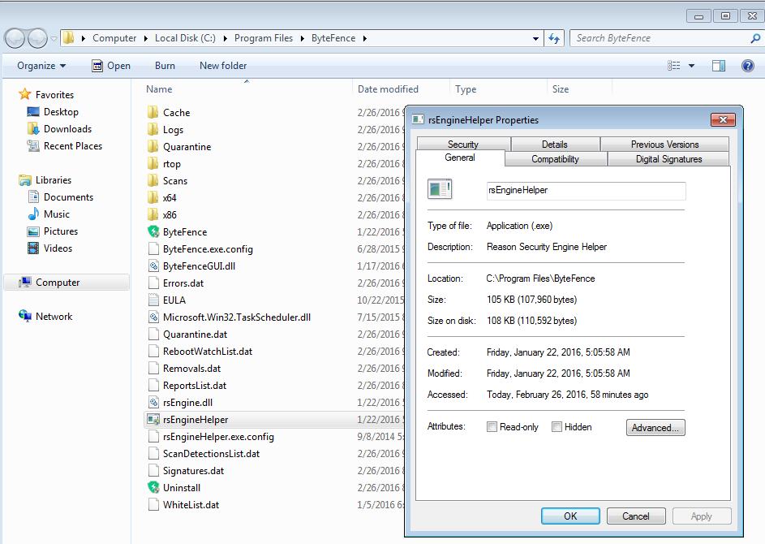Select the General tab

460,158
